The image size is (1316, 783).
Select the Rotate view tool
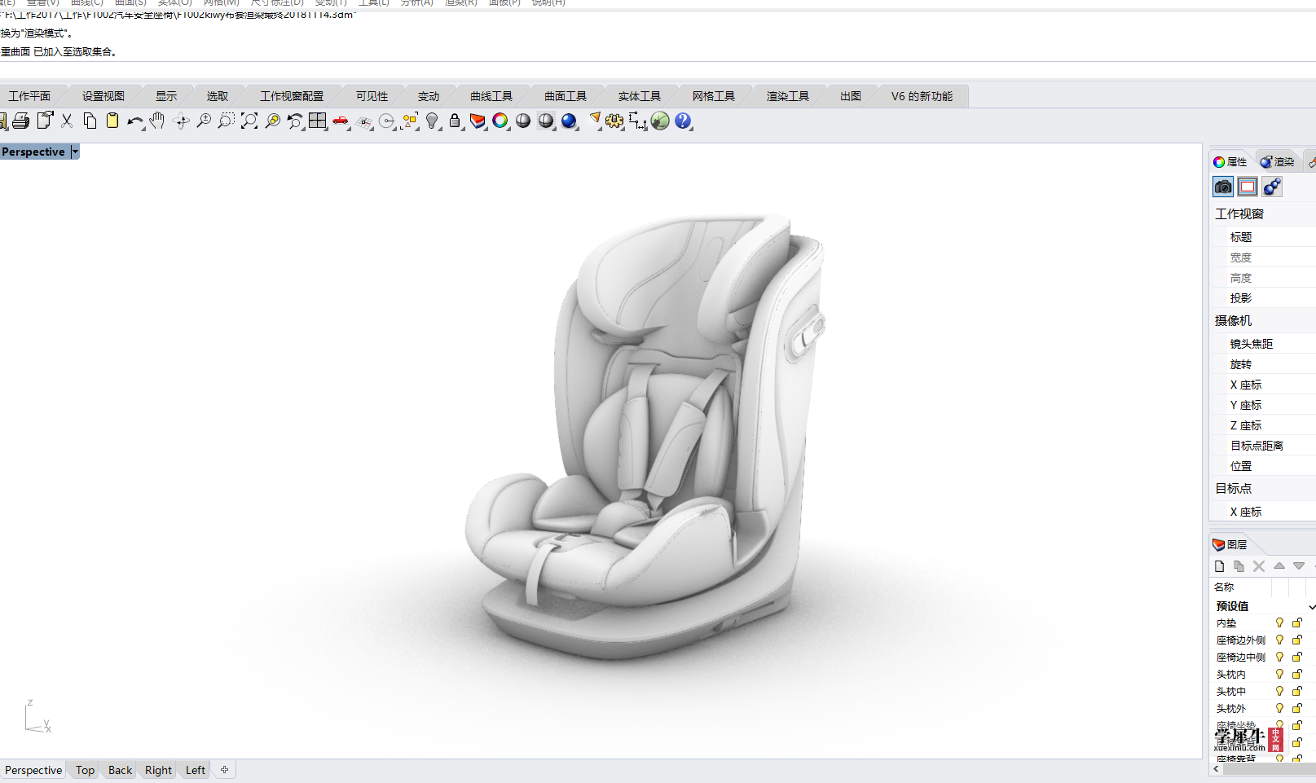tap(181, 121)
